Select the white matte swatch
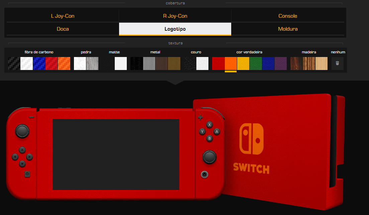Viewport: 369px width, 215px height. click(121, 64)
